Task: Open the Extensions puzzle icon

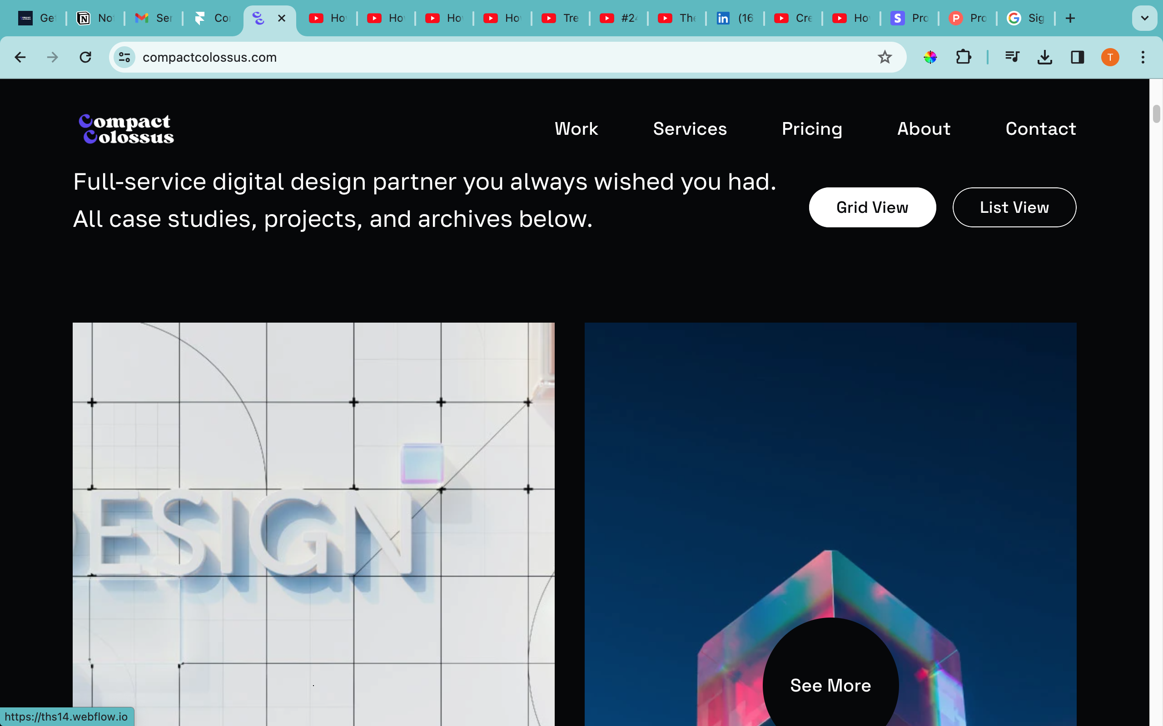Action: point(963,58)
